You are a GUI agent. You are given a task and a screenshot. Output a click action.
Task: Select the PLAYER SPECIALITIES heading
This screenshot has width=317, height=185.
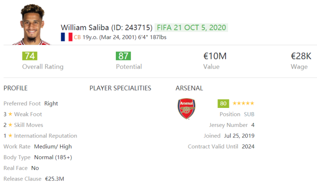[120, 88]
